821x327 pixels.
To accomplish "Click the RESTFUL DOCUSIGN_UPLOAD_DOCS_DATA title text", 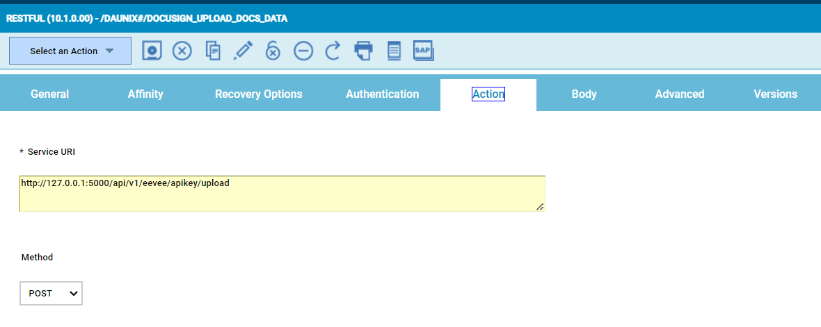I will [147, 19].
